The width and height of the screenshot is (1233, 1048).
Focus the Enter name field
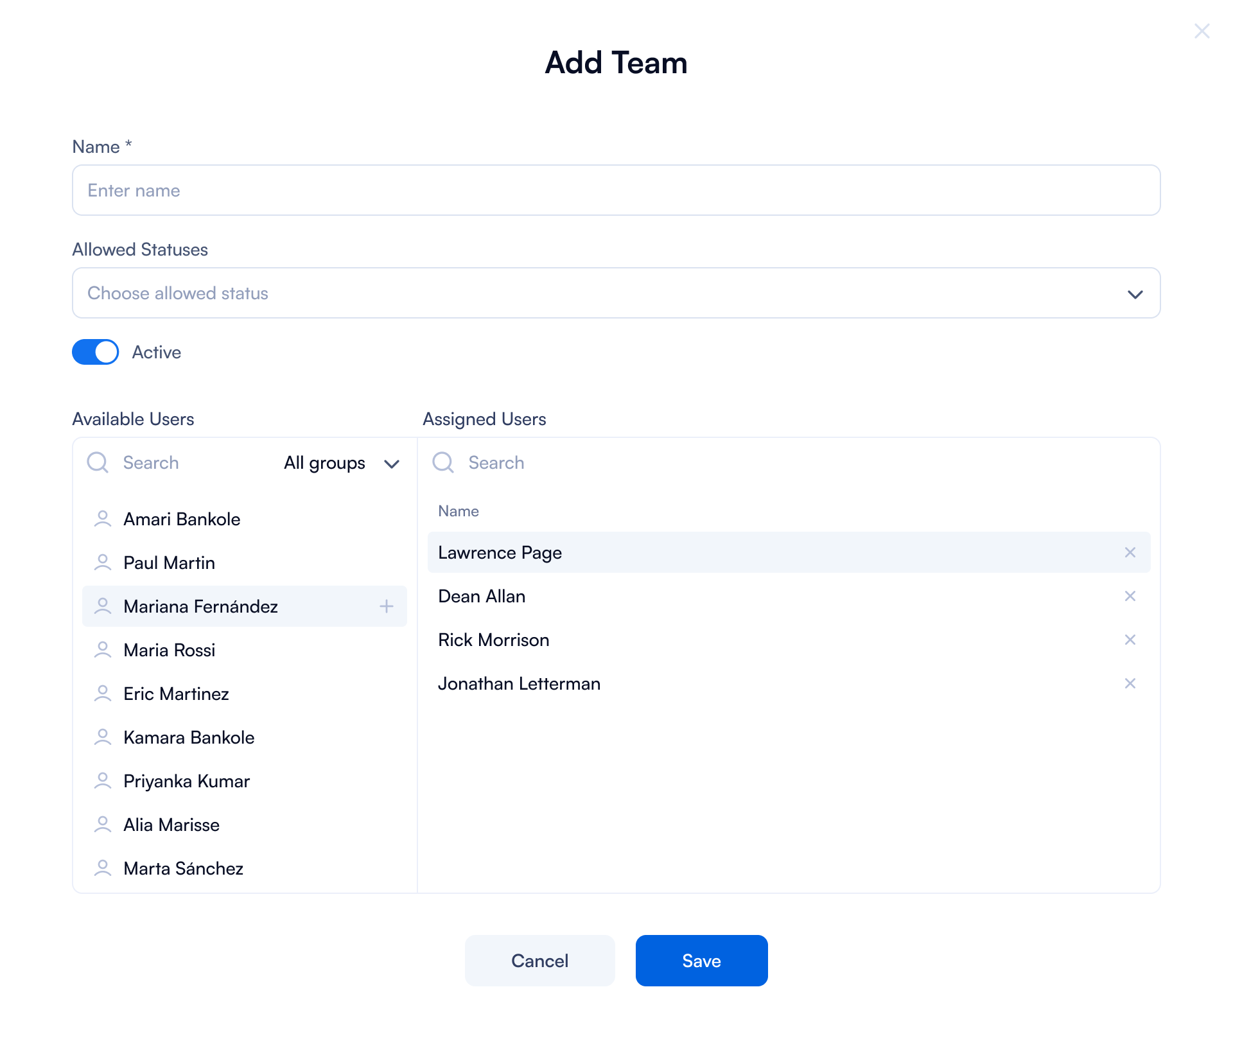tap(615, 190)
